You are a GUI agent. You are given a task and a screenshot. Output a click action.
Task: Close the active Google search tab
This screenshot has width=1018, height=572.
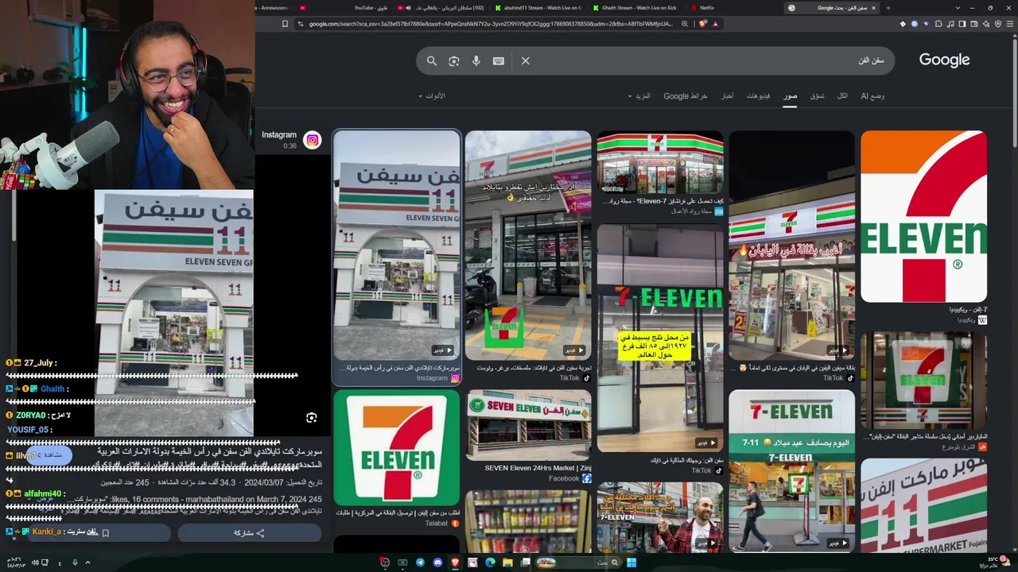[873, 8]
